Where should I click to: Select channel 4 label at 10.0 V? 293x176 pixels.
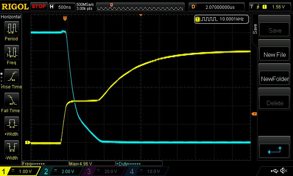(x=147, y=171)
